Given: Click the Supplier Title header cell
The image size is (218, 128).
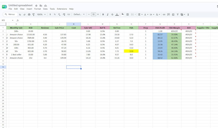Looking at the screenshot, I should [x=203, y=28].
